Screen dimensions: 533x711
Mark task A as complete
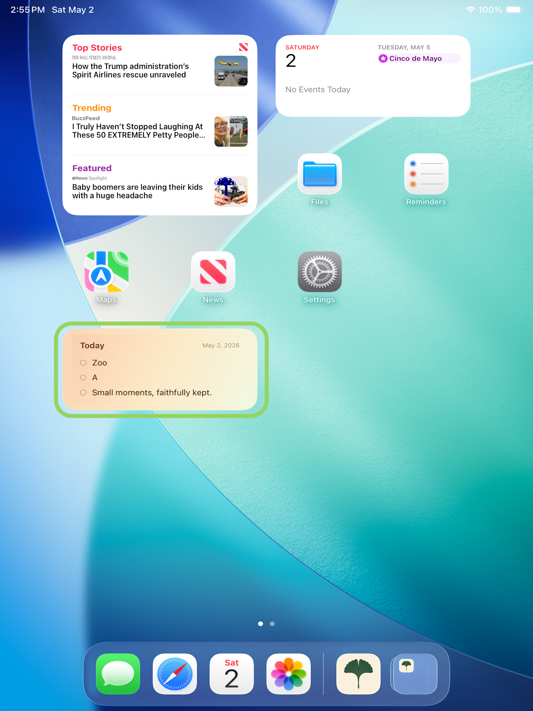tap(83, 377)
